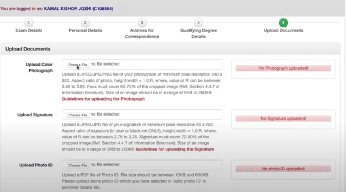Click step 2 circle icon
This screenshot has width=346, height=192.
pos(85,23)
